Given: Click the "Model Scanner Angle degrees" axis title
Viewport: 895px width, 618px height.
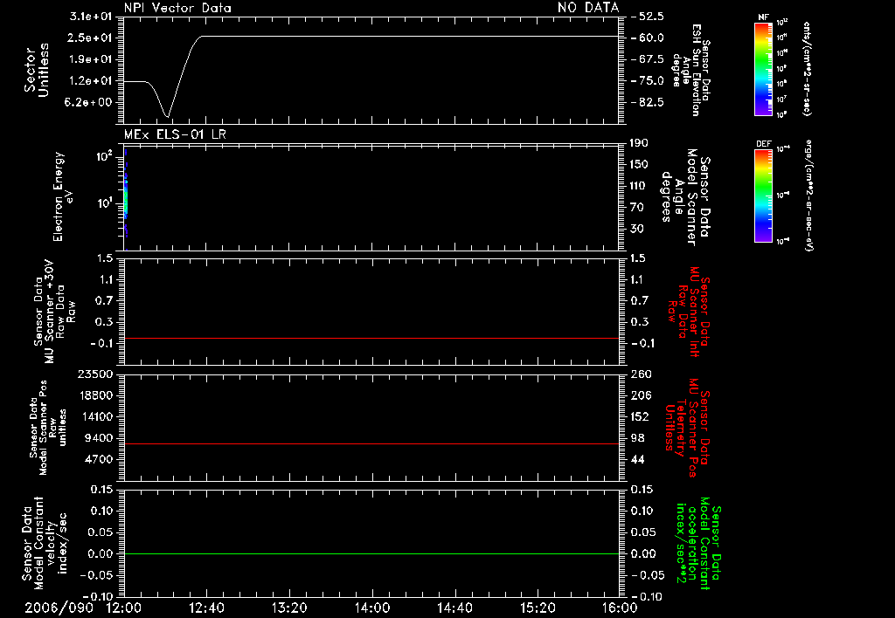Looking at the screenshot, I should (x=685, y=197).
